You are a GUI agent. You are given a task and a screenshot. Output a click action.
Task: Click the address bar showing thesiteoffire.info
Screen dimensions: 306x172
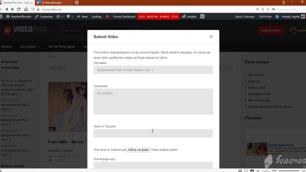tap(52, 10)
